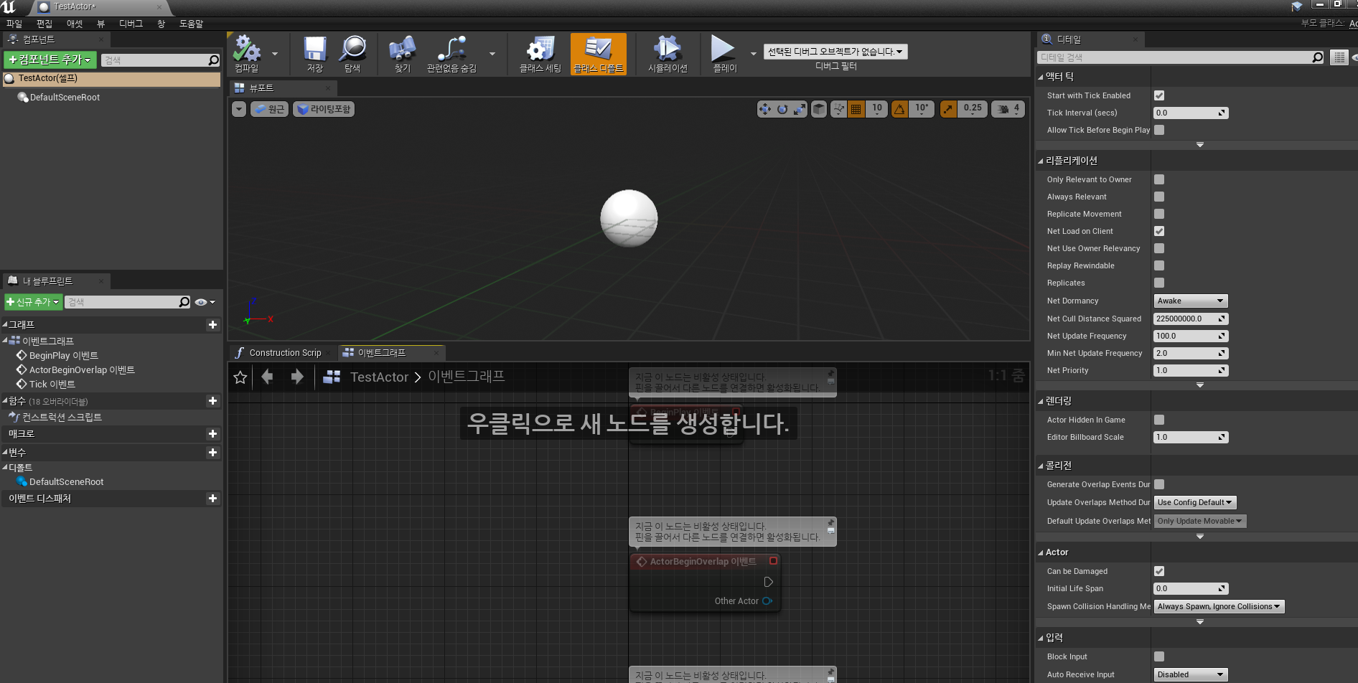Image resolution: width=1358 pixels, height=683 pixels.
Task: Click the graph favorites star icon
Action: click(x=240, y=377)
